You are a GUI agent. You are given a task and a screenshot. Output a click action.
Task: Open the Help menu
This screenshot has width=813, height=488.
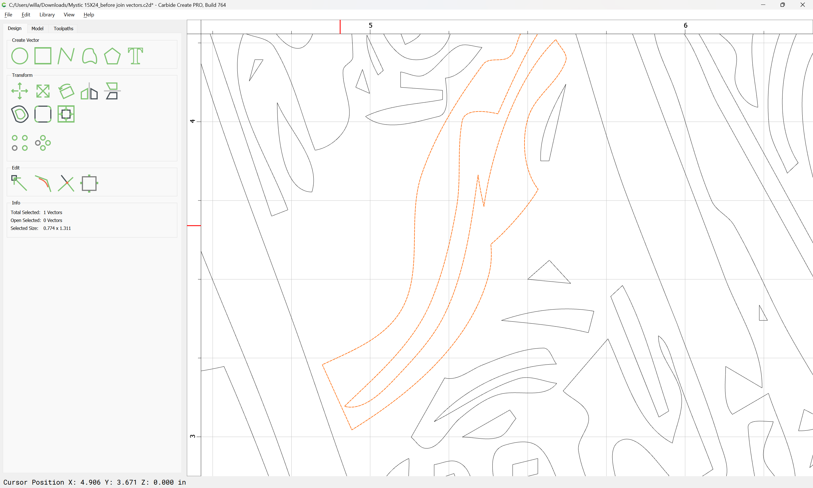[89, 15]
